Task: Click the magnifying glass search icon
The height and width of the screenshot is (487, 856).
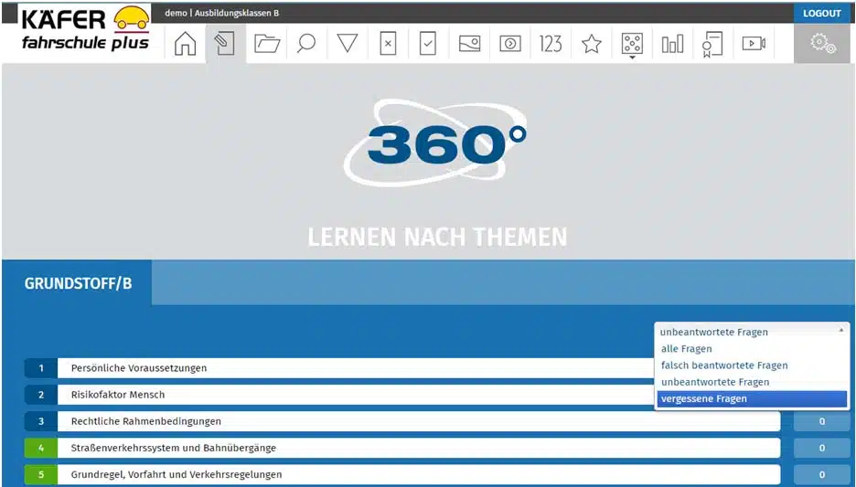Action: tap(306, 44)
